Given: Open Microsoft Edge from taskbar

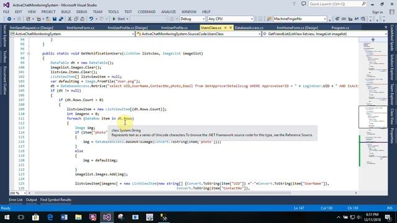Looking at the screenshot, I should [x=50, y=217].
